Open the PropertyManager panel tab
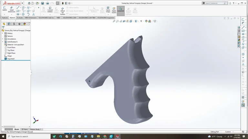The height and width of the screenshot is (139, 248). [x=9, y=24]
